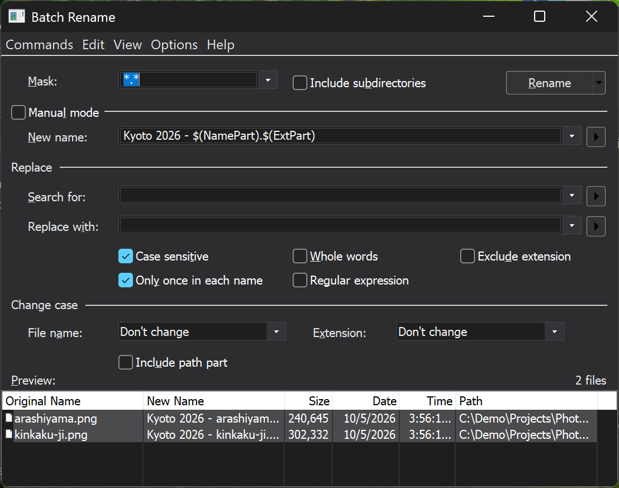
Task: Toggle Manual mode checkbox
Action: (x=18, y=112)
